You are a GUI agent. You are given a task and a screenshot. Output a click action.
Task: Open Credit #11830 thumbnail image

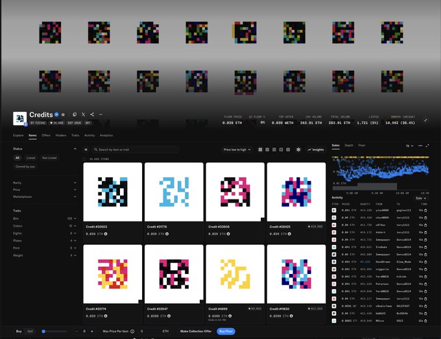click(x=296, y=274)
